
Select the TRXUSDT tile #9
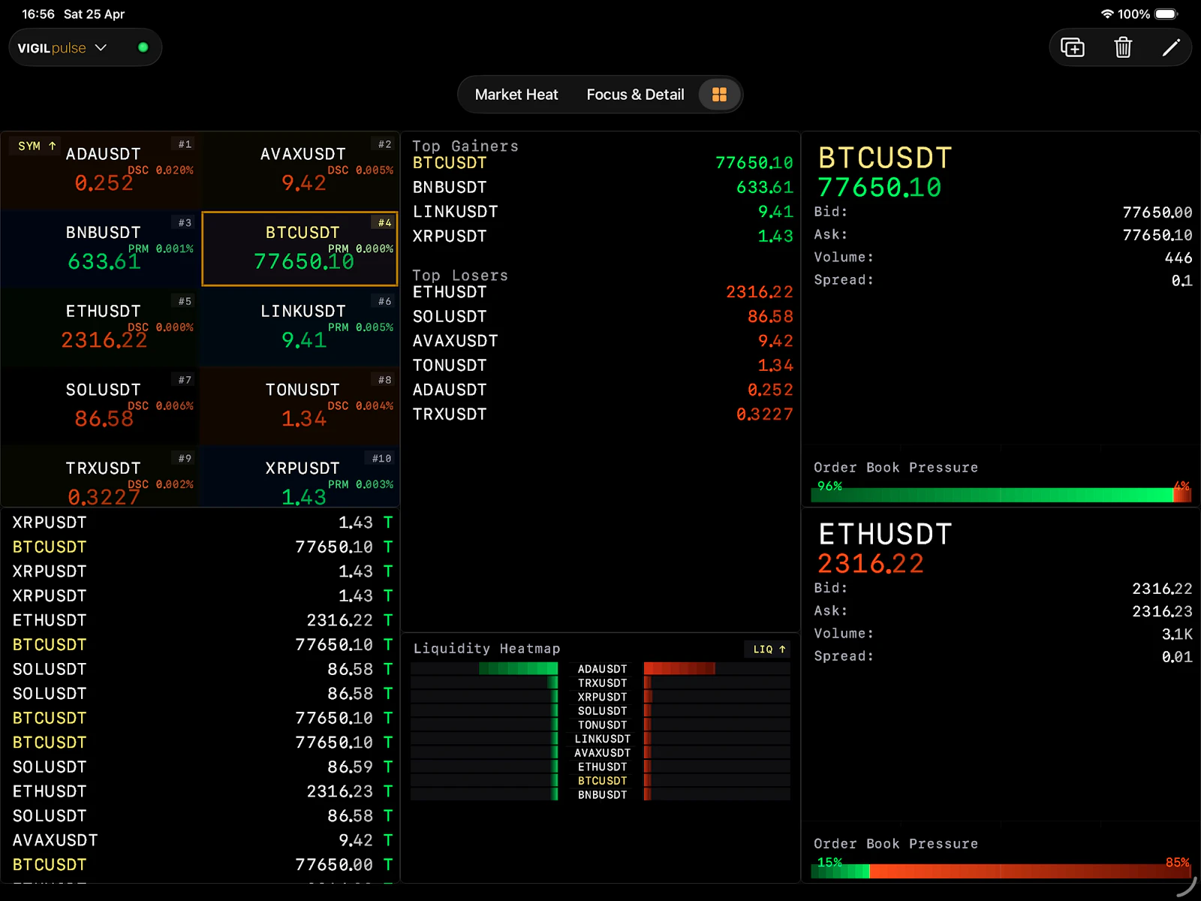(x=101, y=477)
